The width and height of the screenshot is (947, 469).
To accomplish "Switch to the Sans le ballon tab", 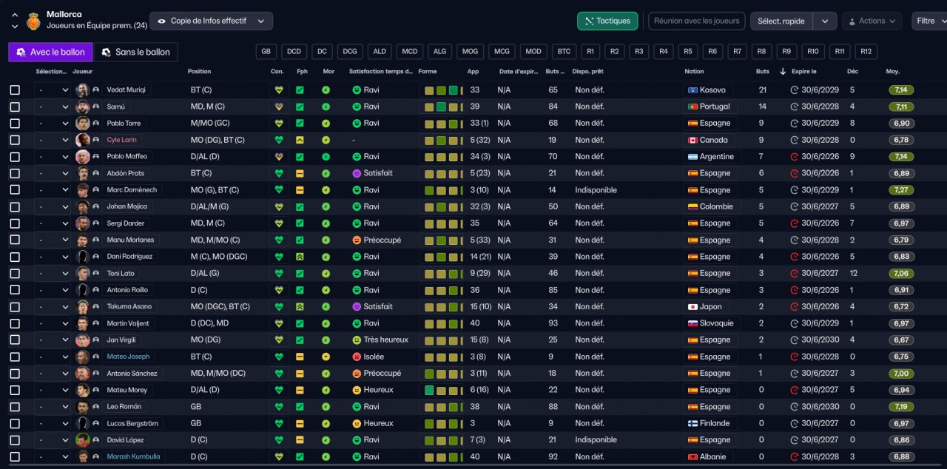I will click(135, 52).
